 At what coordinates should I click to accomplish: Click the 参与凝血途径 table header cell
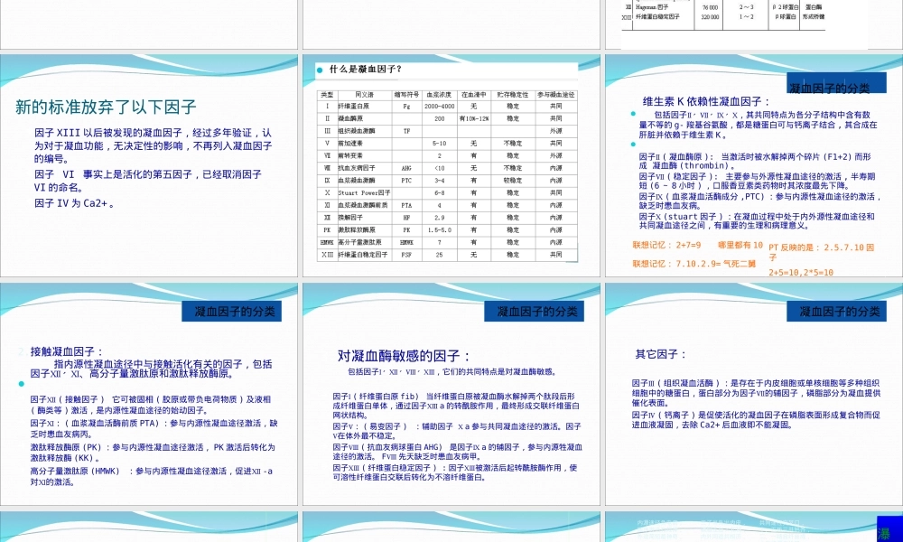point(556,95)
